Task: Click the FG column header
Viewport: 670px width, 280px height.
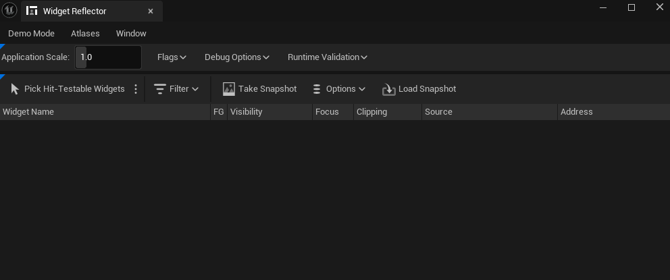Action: 219,112
